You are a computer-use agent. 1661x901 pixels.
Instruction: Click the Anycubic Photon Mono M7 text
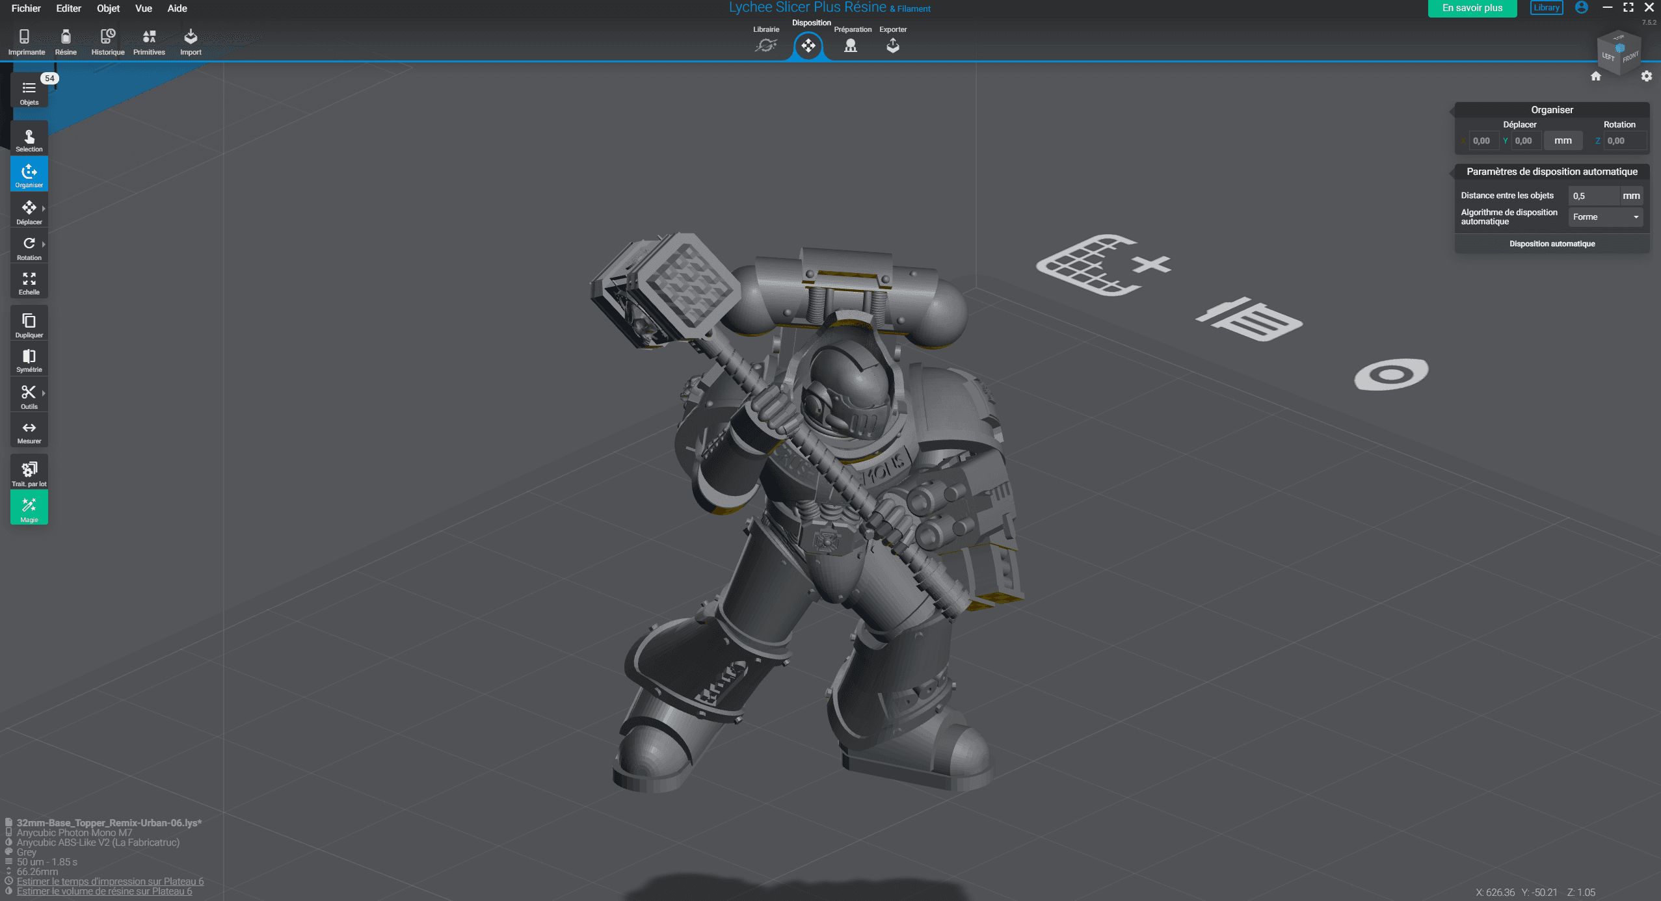click(74, 833)
